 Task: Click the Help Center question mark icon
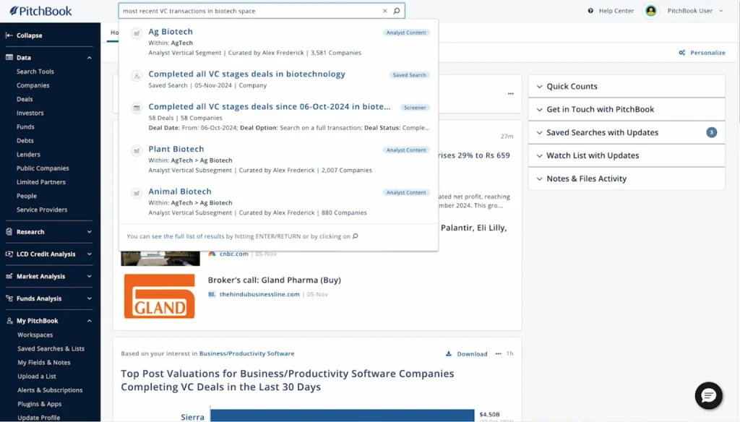[592, 11]
